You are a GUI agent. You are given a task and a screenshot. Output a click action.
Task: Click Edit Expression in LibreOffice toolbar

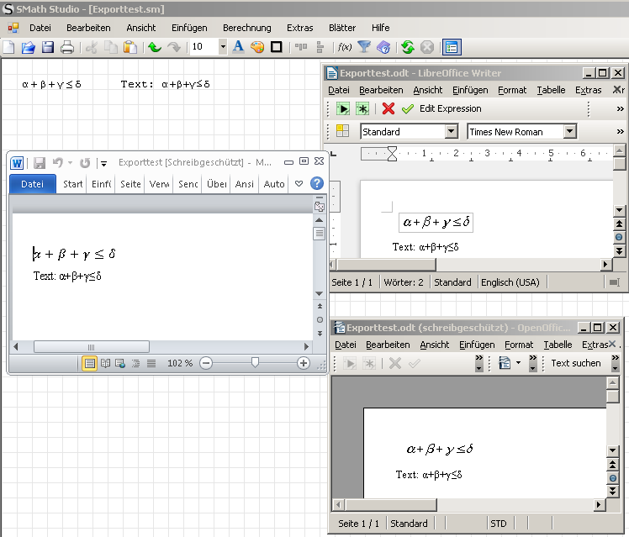pos(450,108)
